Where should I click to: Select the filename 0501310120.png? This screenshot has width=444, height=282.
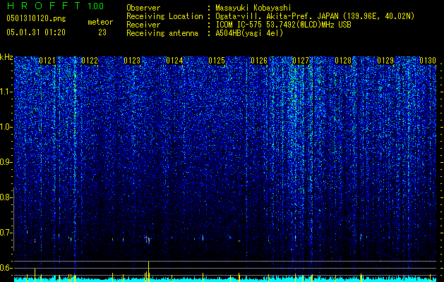(36, 18)
